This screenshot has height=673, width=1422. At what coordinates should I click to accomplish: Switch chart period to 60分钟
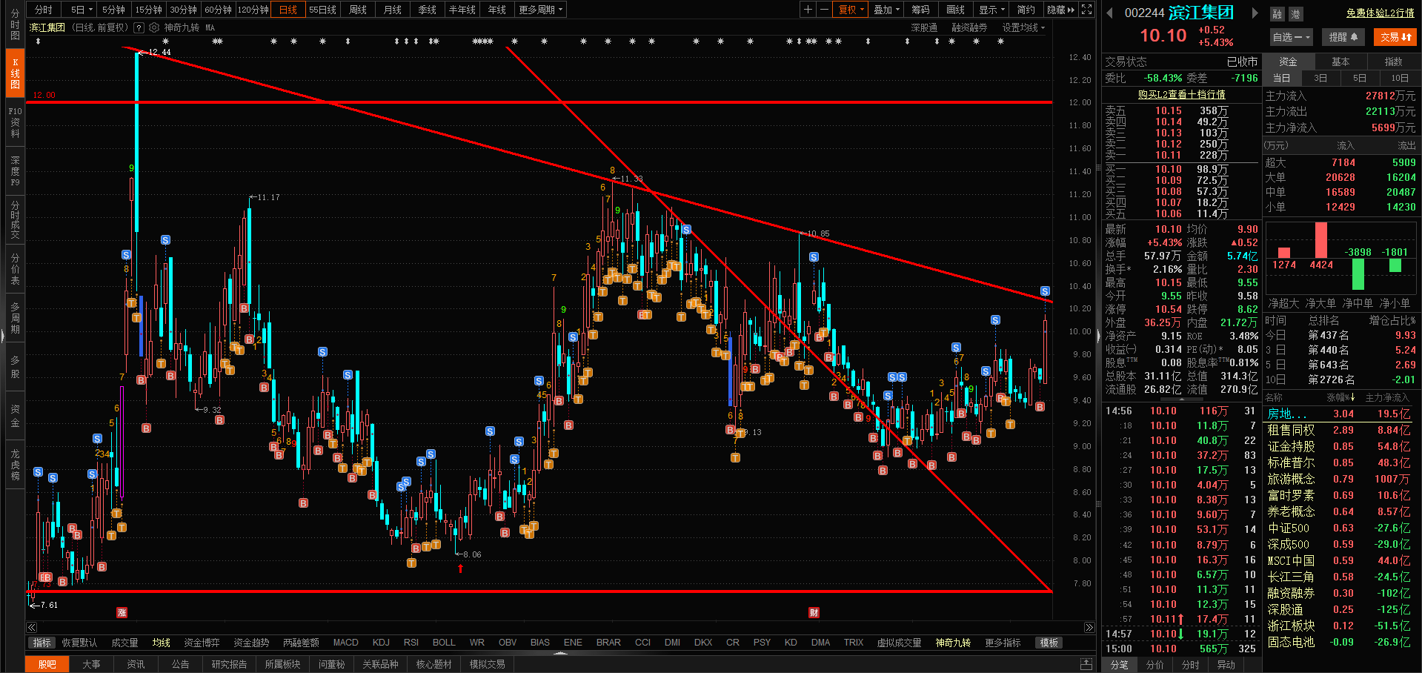pyautogui.click(x=218, y=10)
